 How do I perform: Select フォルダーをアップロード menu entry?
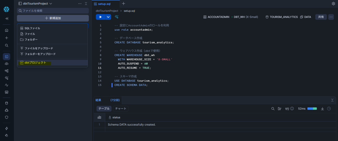click(52, 54)
